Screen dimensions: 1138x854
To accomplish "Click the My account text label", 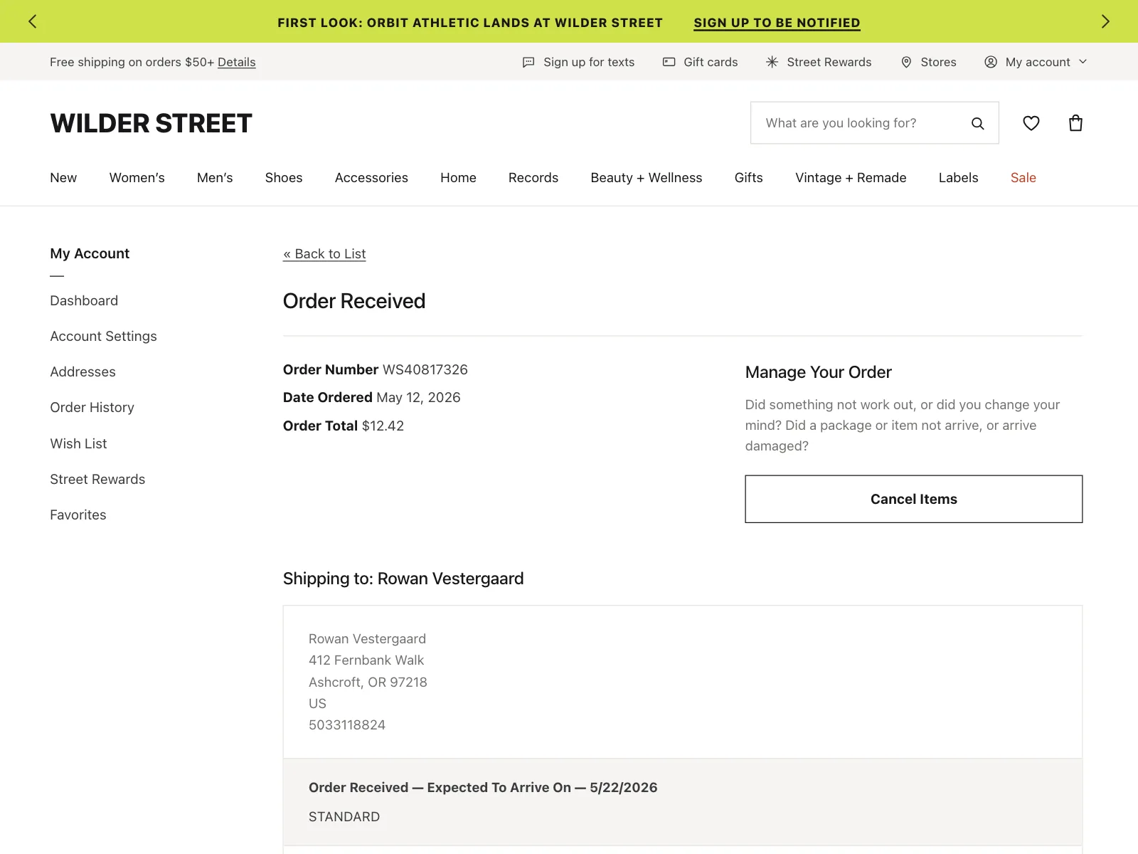I will [x=1038, y=62].
